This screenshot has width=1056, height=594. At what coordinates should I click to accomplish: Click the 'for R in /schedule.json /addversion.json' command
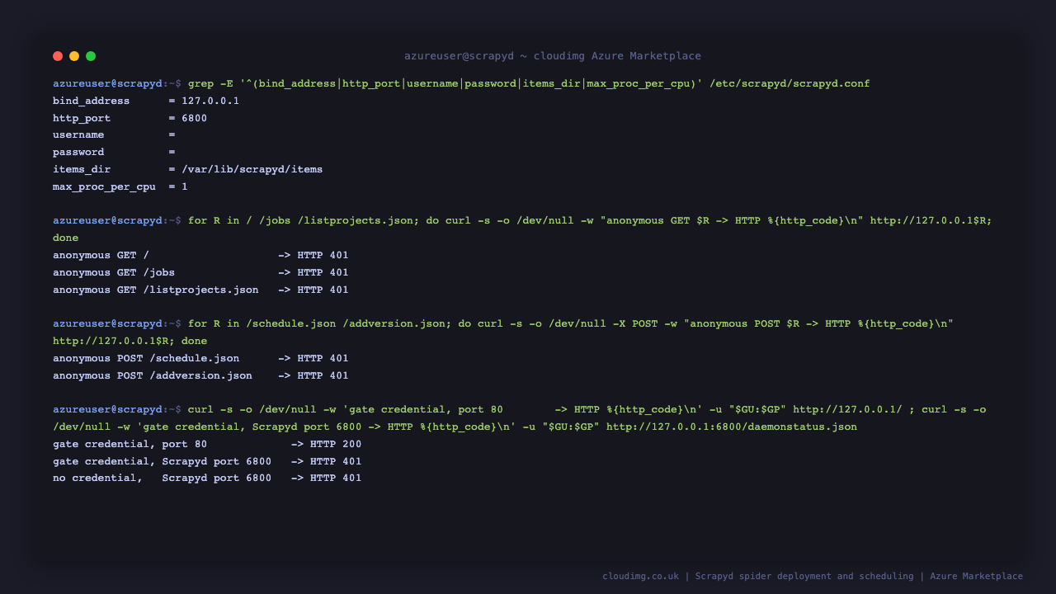pyautogui.click(x=503, y=332)
